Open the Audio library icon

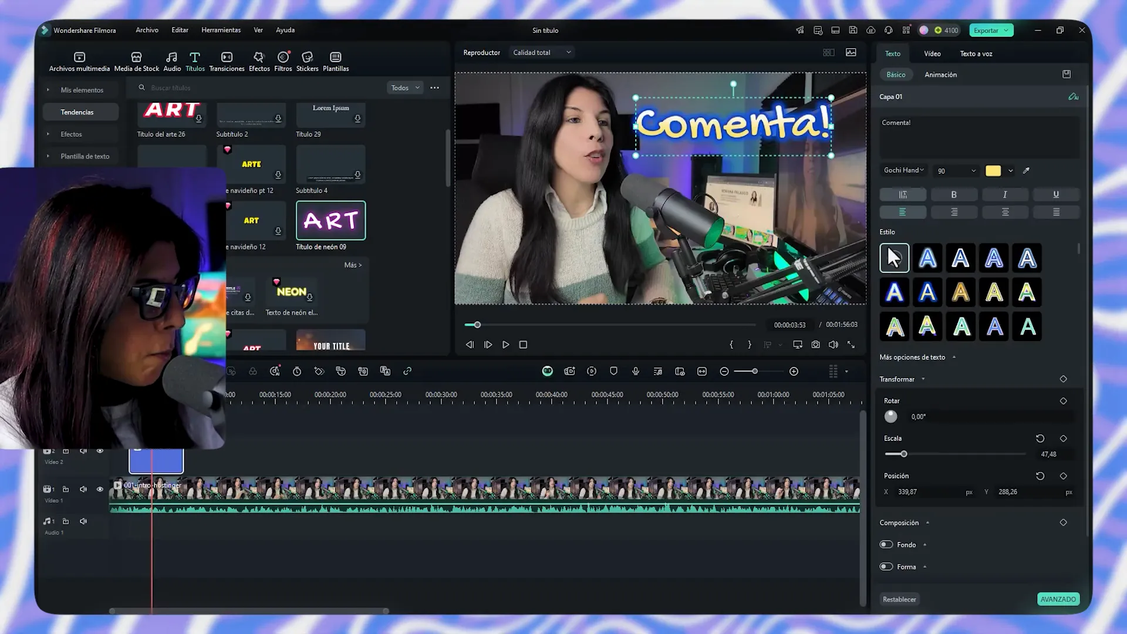172,62
